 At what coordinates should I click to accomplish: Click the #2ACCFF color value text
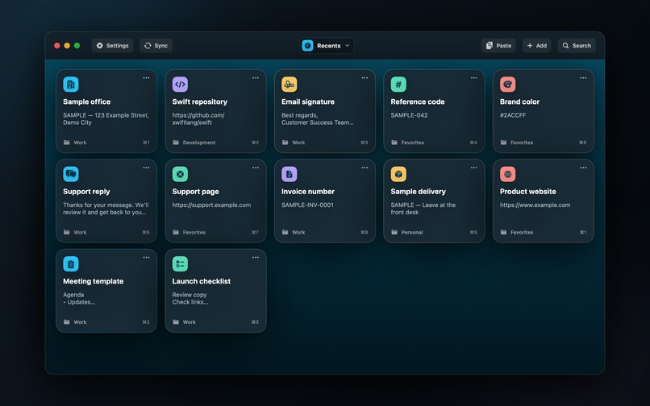coord(513,115)
